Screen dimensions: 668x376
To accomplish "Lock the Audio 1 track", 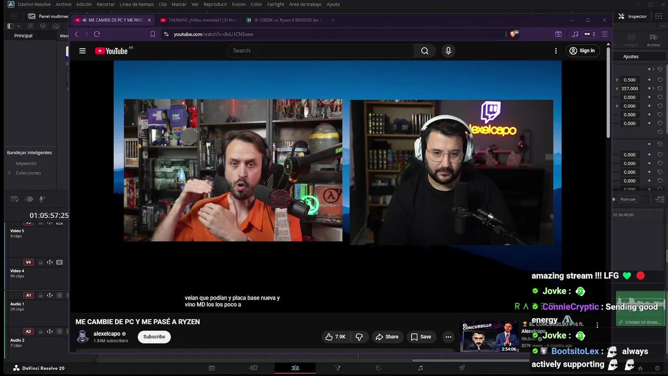I will point(40,295).
